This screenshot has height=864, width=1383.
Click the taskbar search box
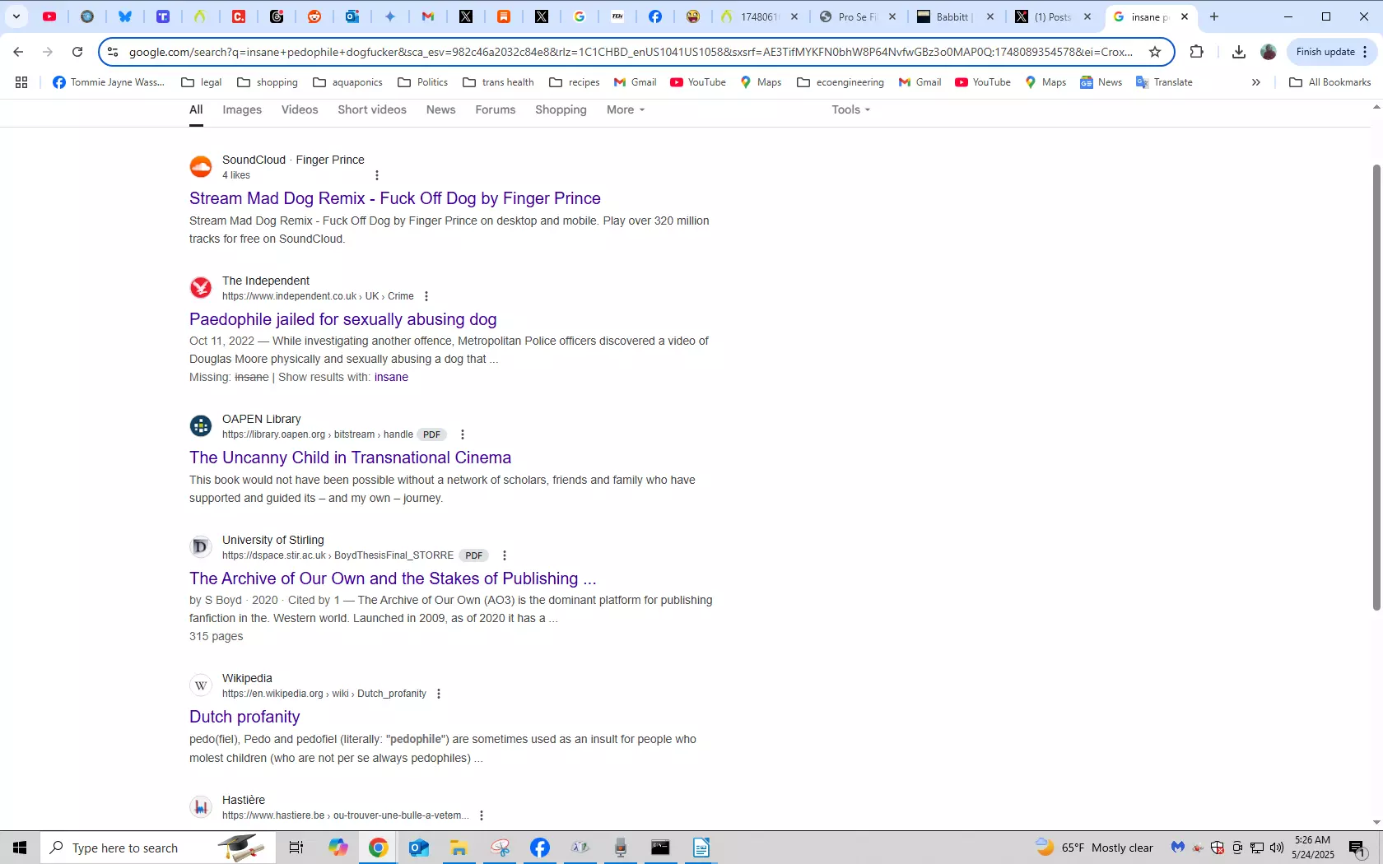(158, 848)
